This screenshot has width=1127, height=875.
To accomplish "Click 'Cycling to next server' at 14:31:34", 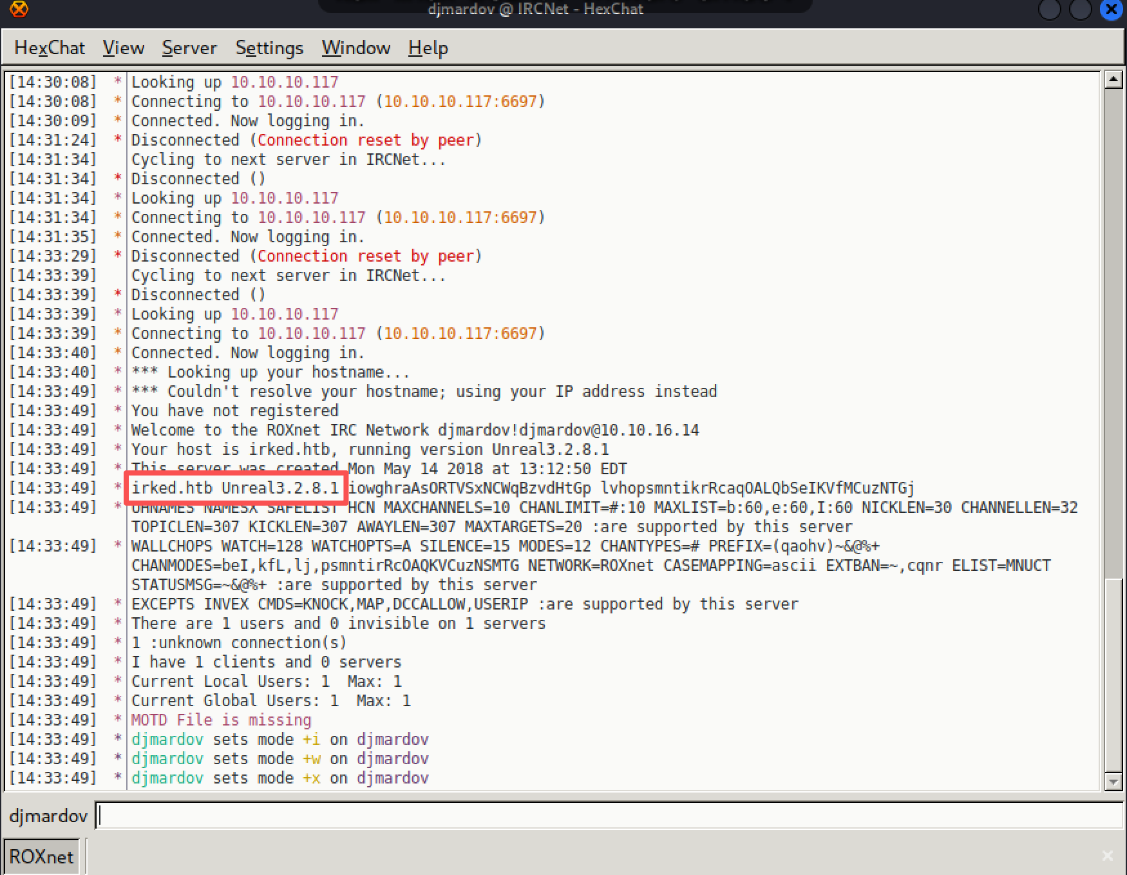I will (289, 159).
